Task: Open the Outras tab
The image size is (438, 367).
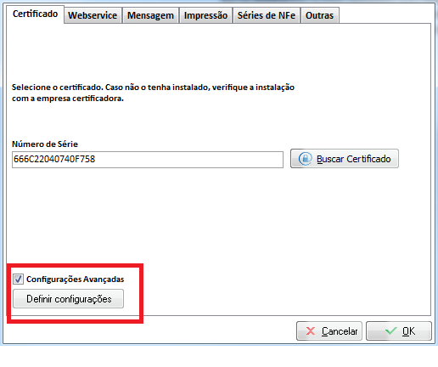Action: pos(319,15)
